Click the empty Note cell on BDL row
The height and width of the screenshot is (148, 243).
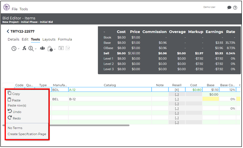160,90
